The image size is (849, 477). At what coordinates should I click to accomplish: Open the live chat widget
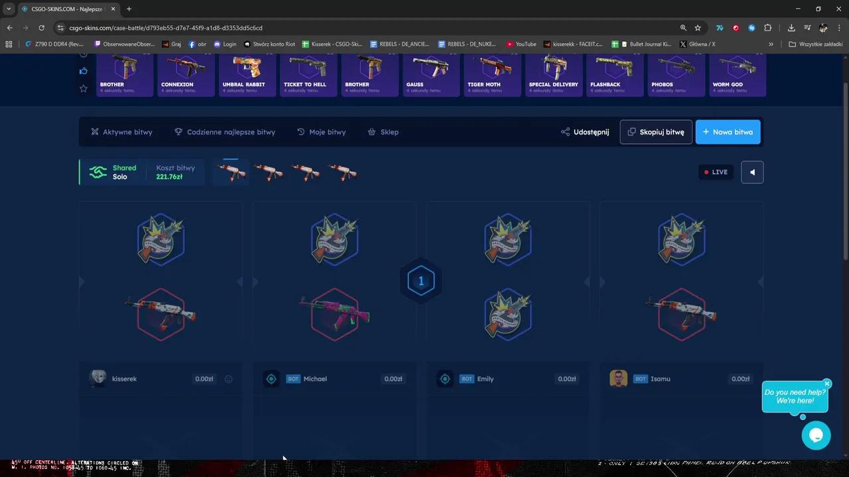[816, 435]
